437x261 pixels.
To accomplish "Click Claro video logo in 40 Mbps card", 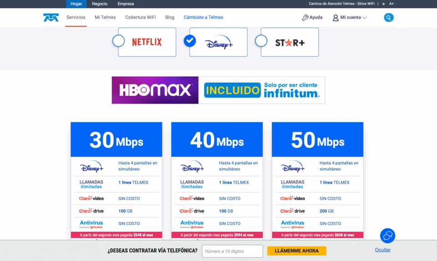I will 192,198.
